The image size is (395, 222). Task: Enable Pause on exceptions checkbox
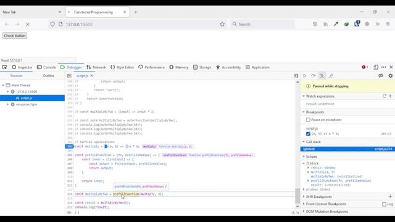click(308, 120)
